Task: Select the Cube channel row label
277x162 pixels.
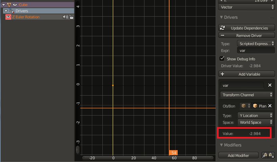Action: 23,5
